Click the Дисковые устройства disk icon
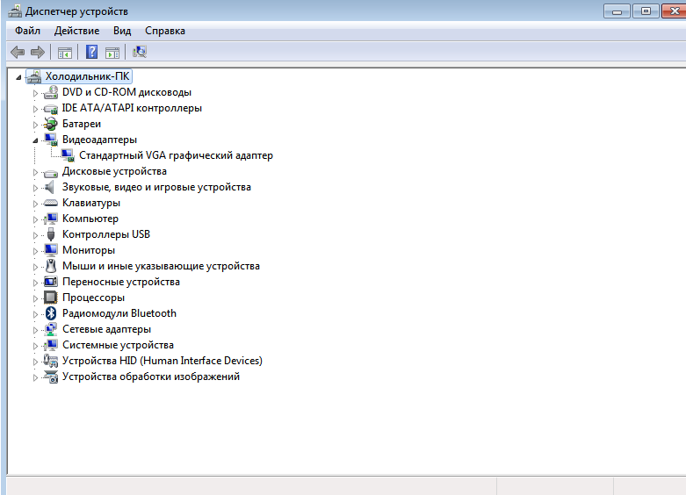Screen dimensions: 686x495 [51, 173]
